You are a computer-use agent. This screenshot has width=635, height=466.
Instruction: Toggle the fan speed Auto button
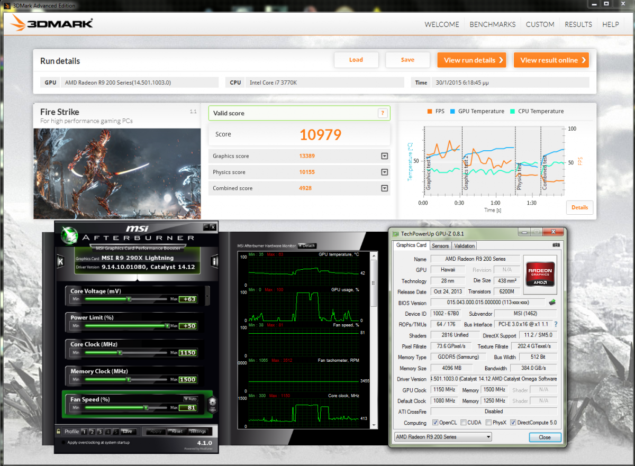point(190,399)
